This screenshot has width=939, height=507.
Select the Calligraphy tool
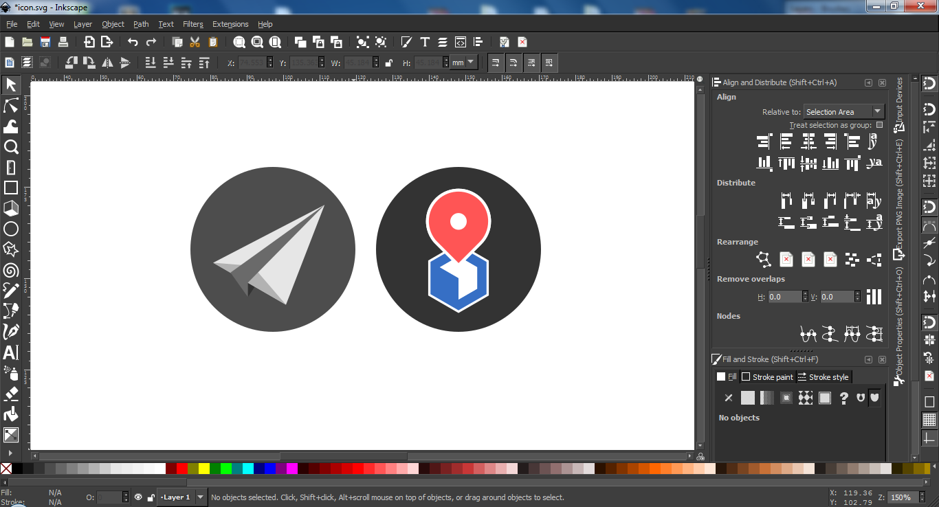[10, 332]
